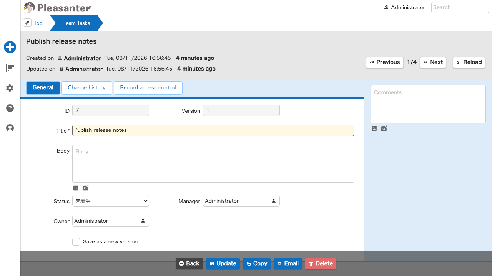The image size is (492, 276).
Task: Open the Owner selection field
Action: pos(111,221)
